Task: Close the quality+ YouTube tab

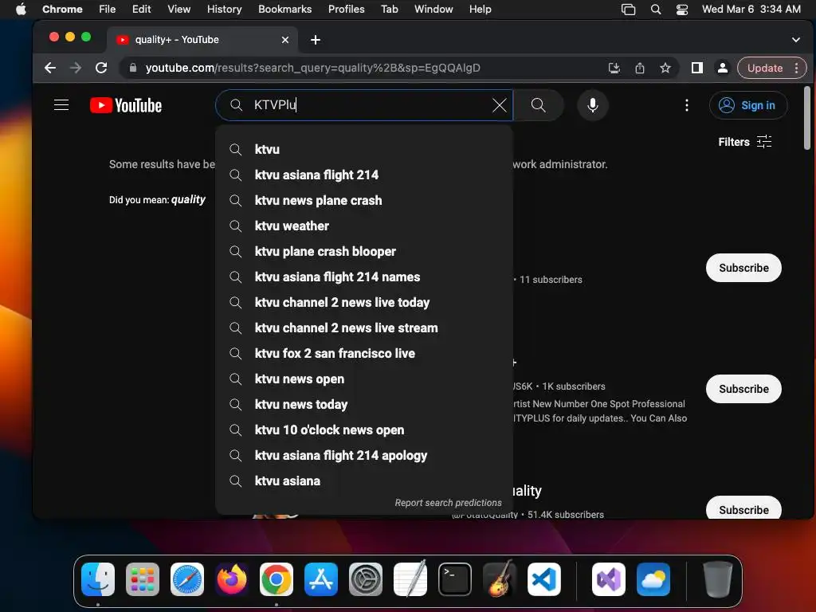Action: coord(284,40)
